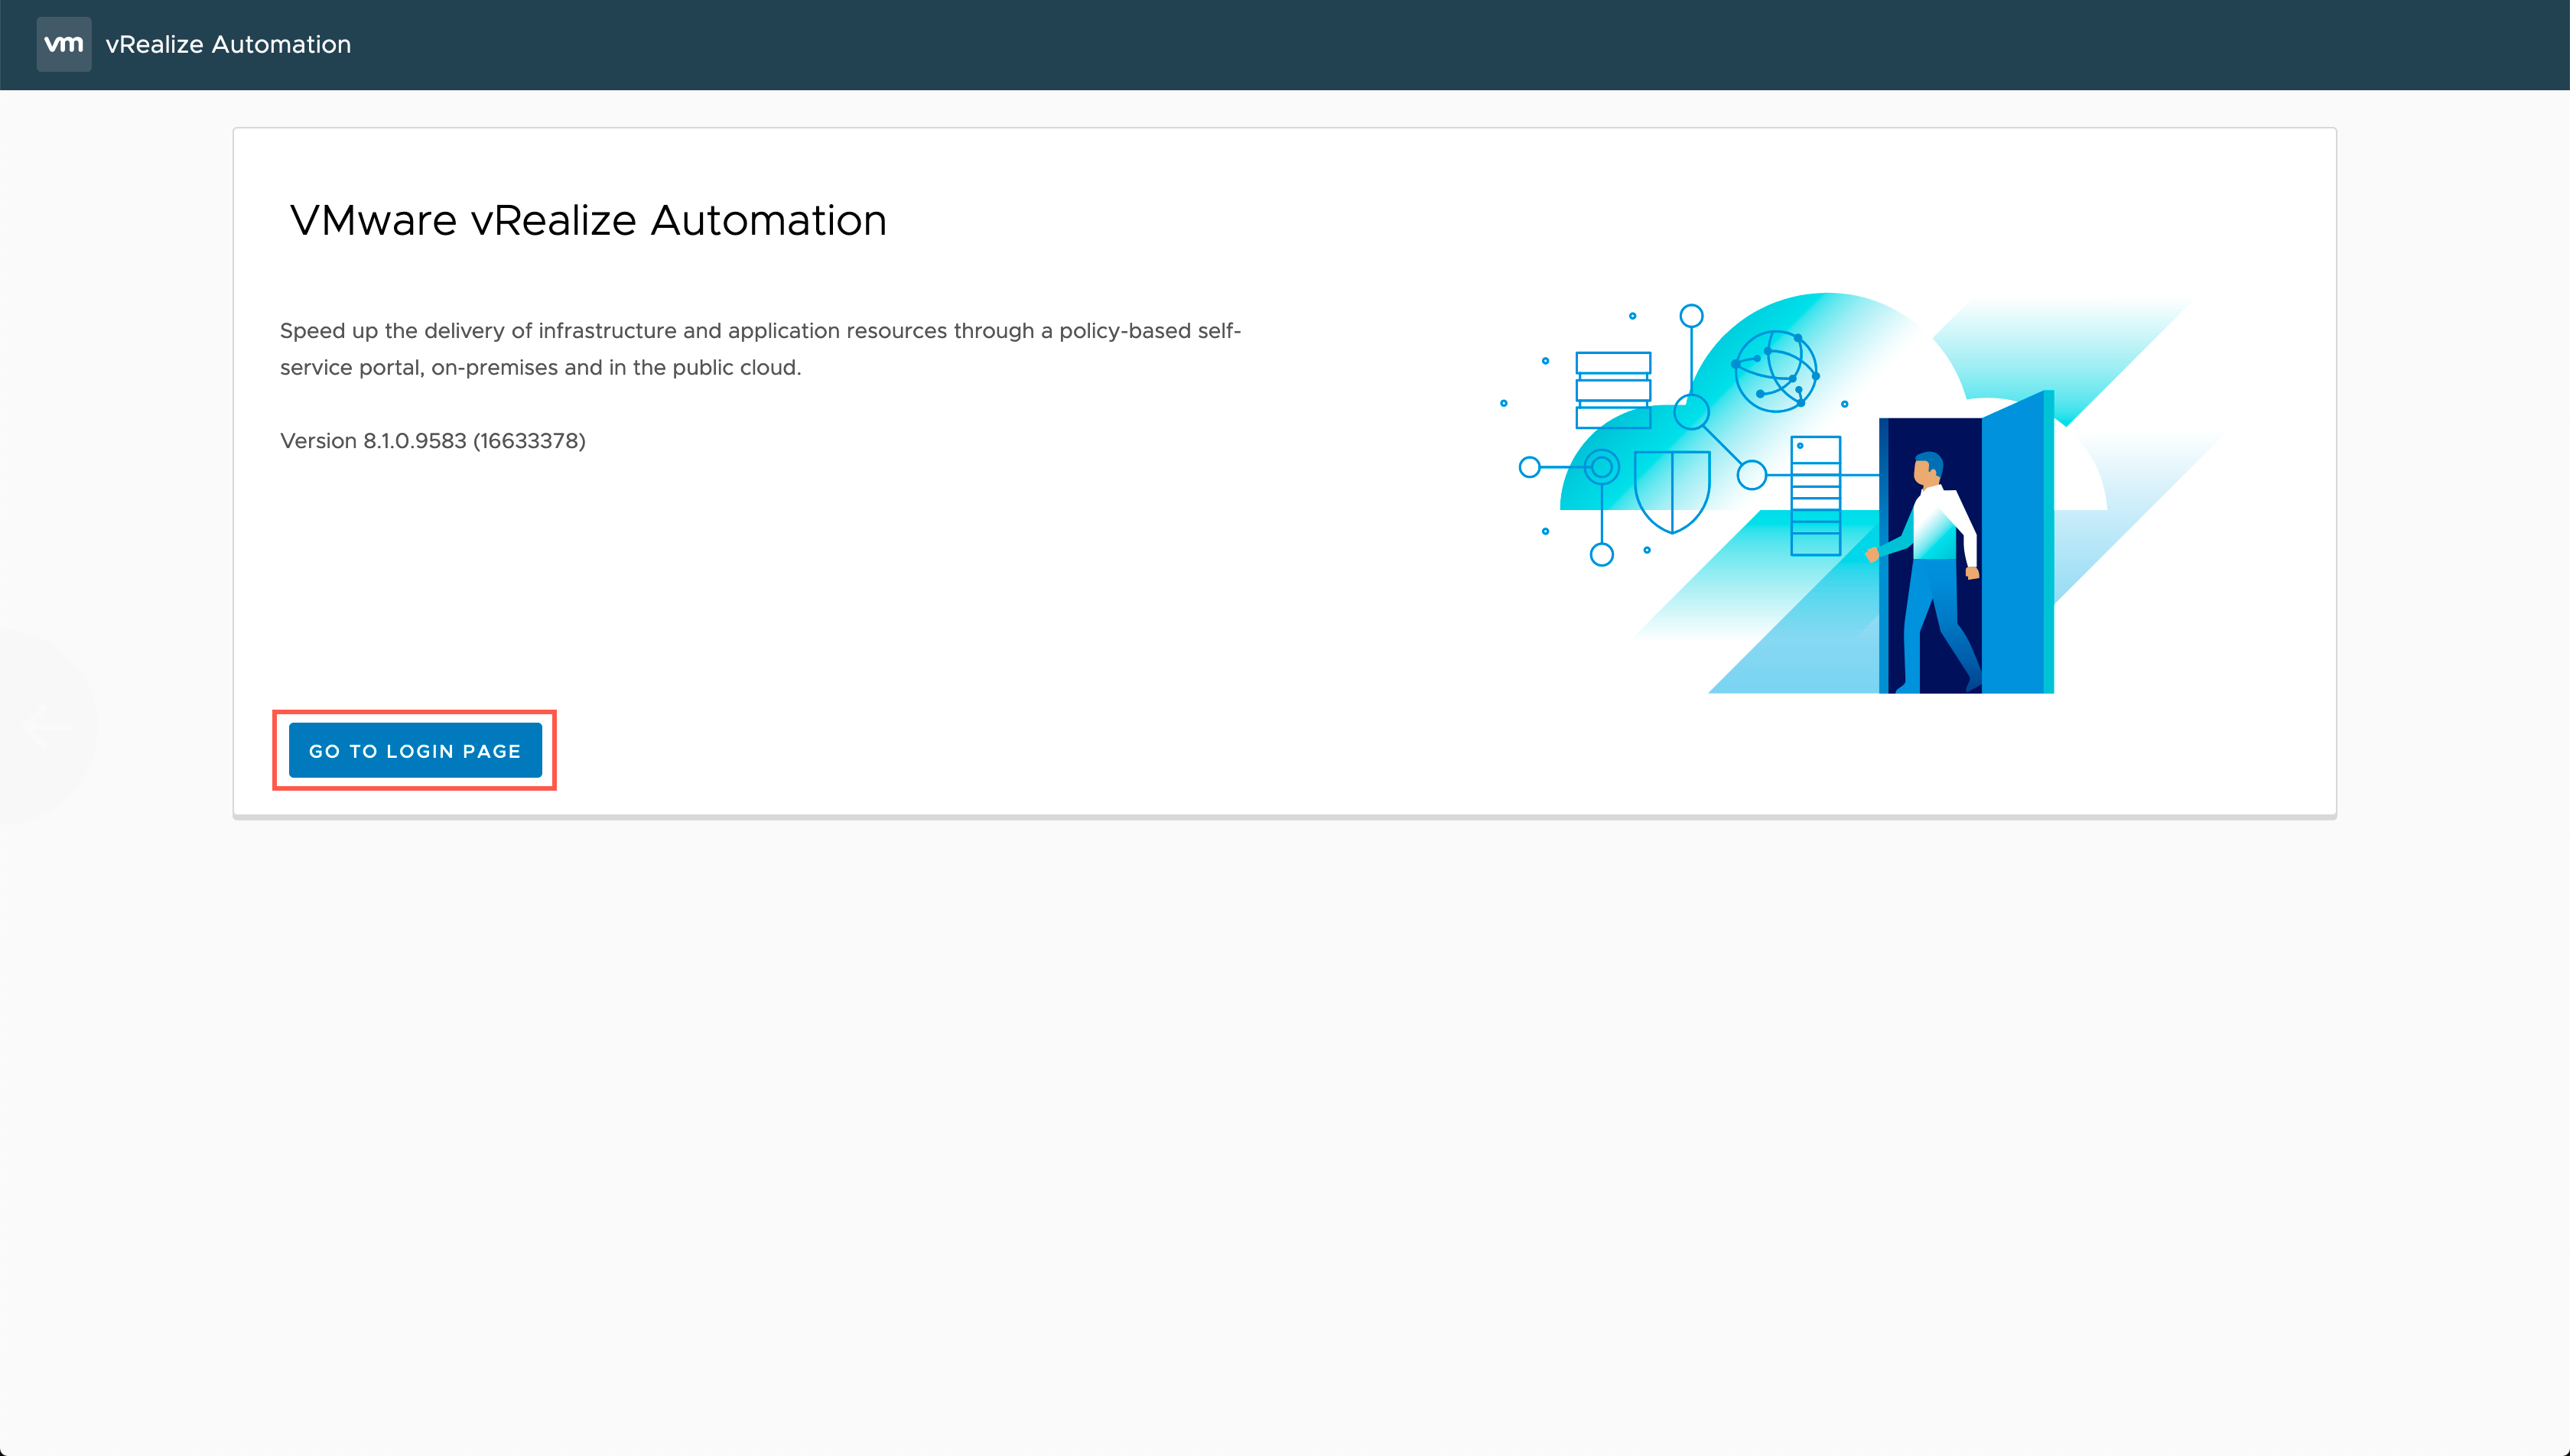
Task: Click the stacked database icon in illustration
Action: [x=1613, y=390]
